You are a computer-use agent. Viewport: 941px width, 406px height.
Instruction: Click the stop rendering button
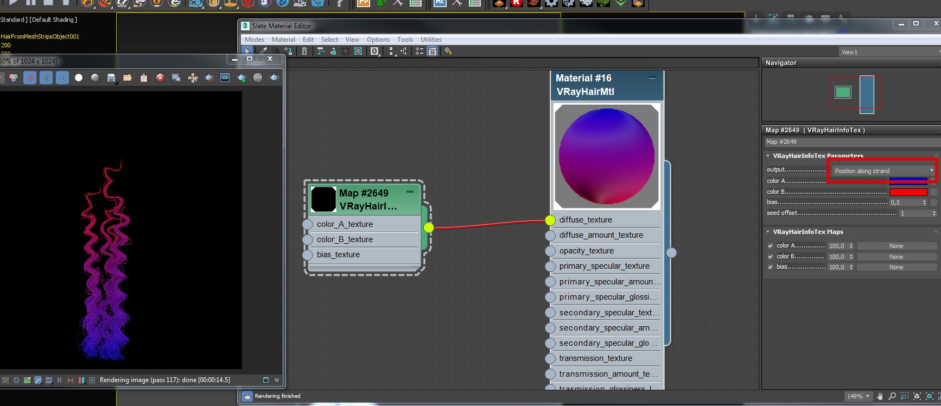coord(258,78)
